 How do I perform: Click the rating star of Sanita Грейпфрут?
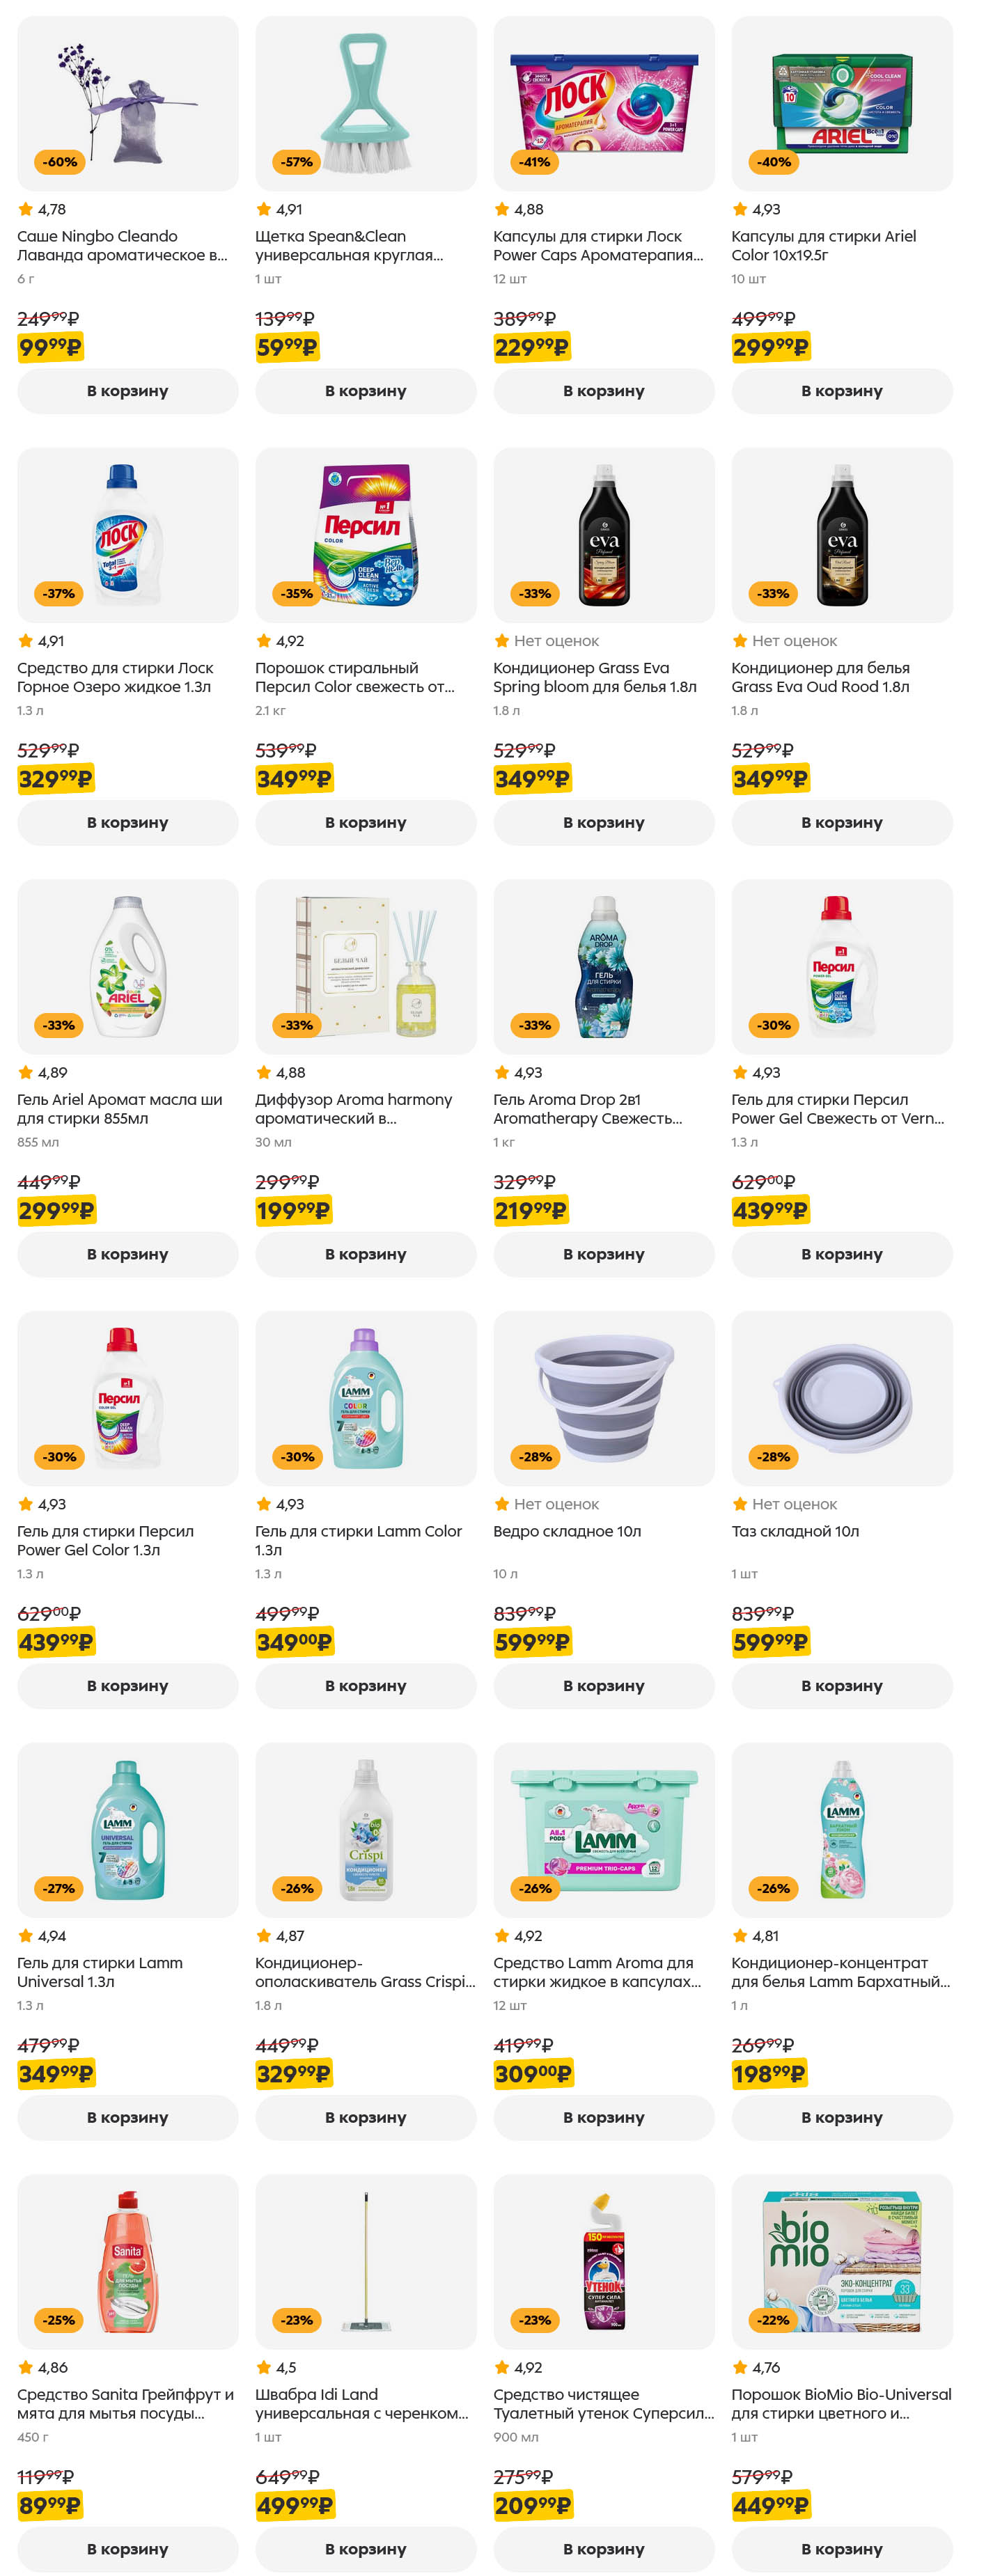click(26, 2367)
